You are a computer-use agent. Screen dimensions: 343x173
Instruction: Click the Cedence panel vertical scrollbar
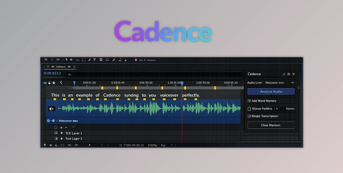(x=298, y=87)
